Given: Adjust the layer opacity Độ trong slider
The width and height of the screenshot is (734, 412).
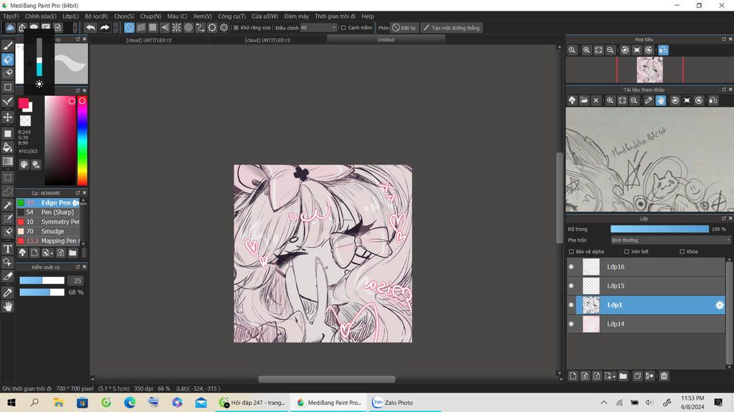Looking at the screenshot, I should [x=659, y=229].
